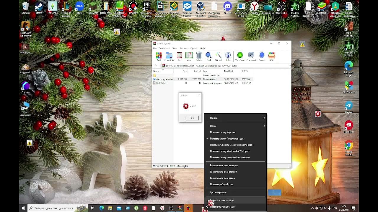
Task: Select the Riot Client desktop icon
Action: (x=348, y=127)
